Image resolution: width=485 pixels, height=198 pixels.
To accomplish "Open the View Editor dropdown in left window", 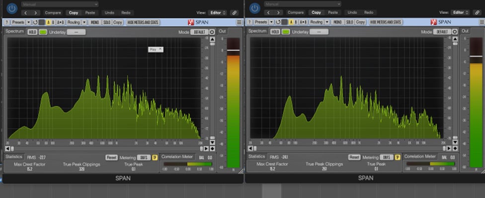I will tap(218, 13).
